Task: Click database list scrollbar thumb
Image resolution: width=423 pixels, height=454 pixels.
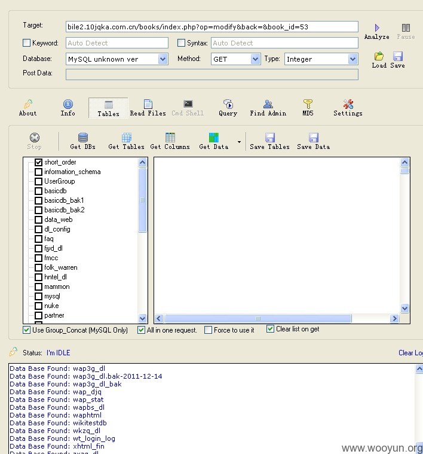Action: (142, 200)
